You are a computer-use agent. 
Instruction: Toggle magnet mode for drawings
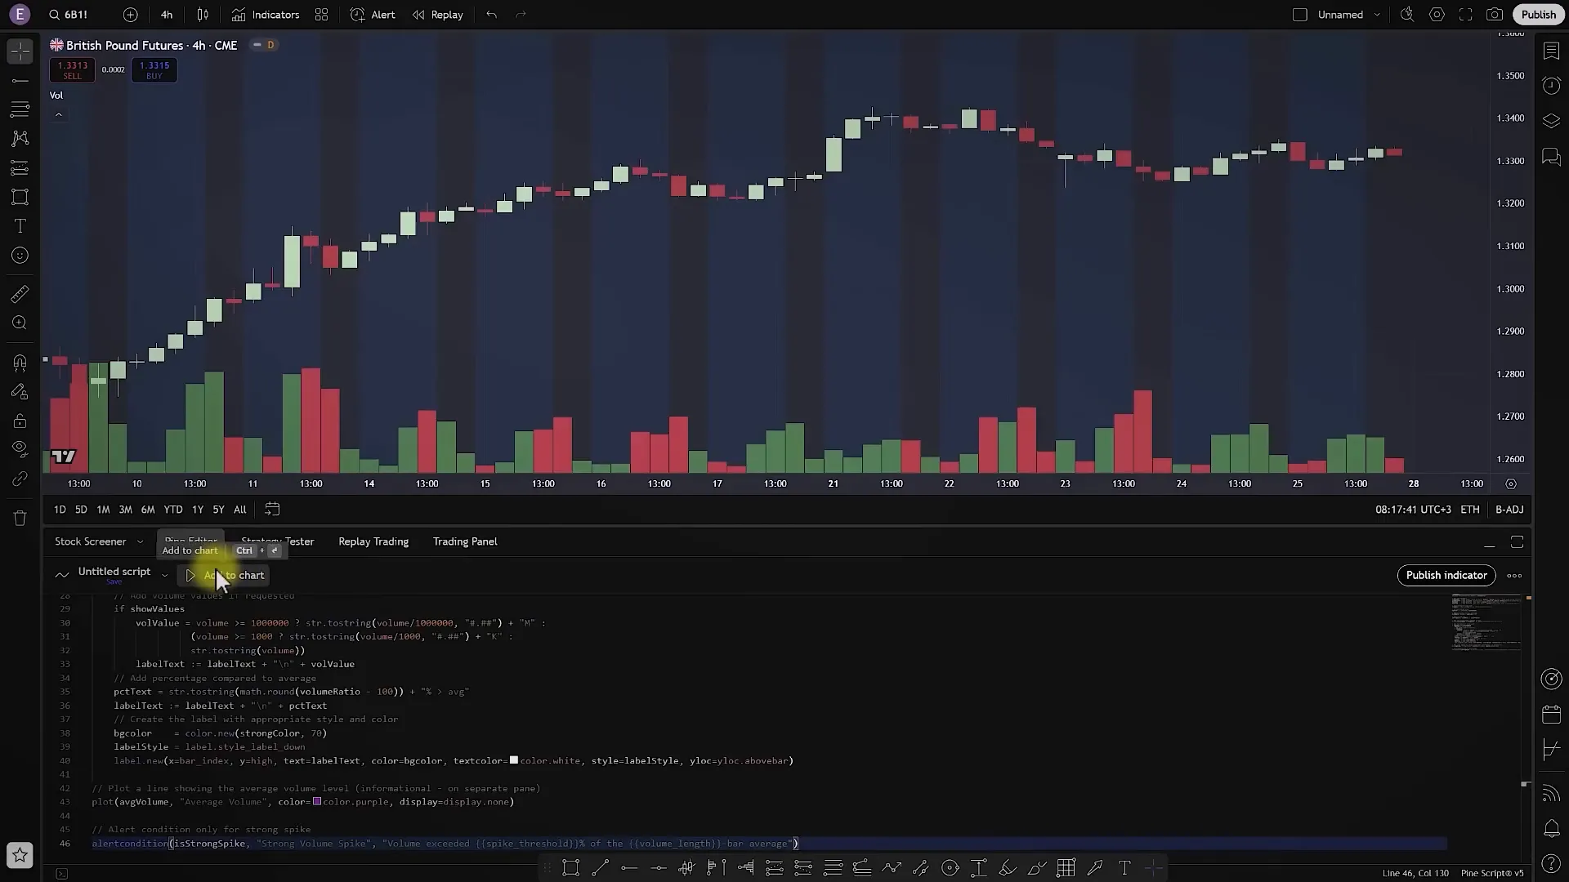[x=20, y=362]
